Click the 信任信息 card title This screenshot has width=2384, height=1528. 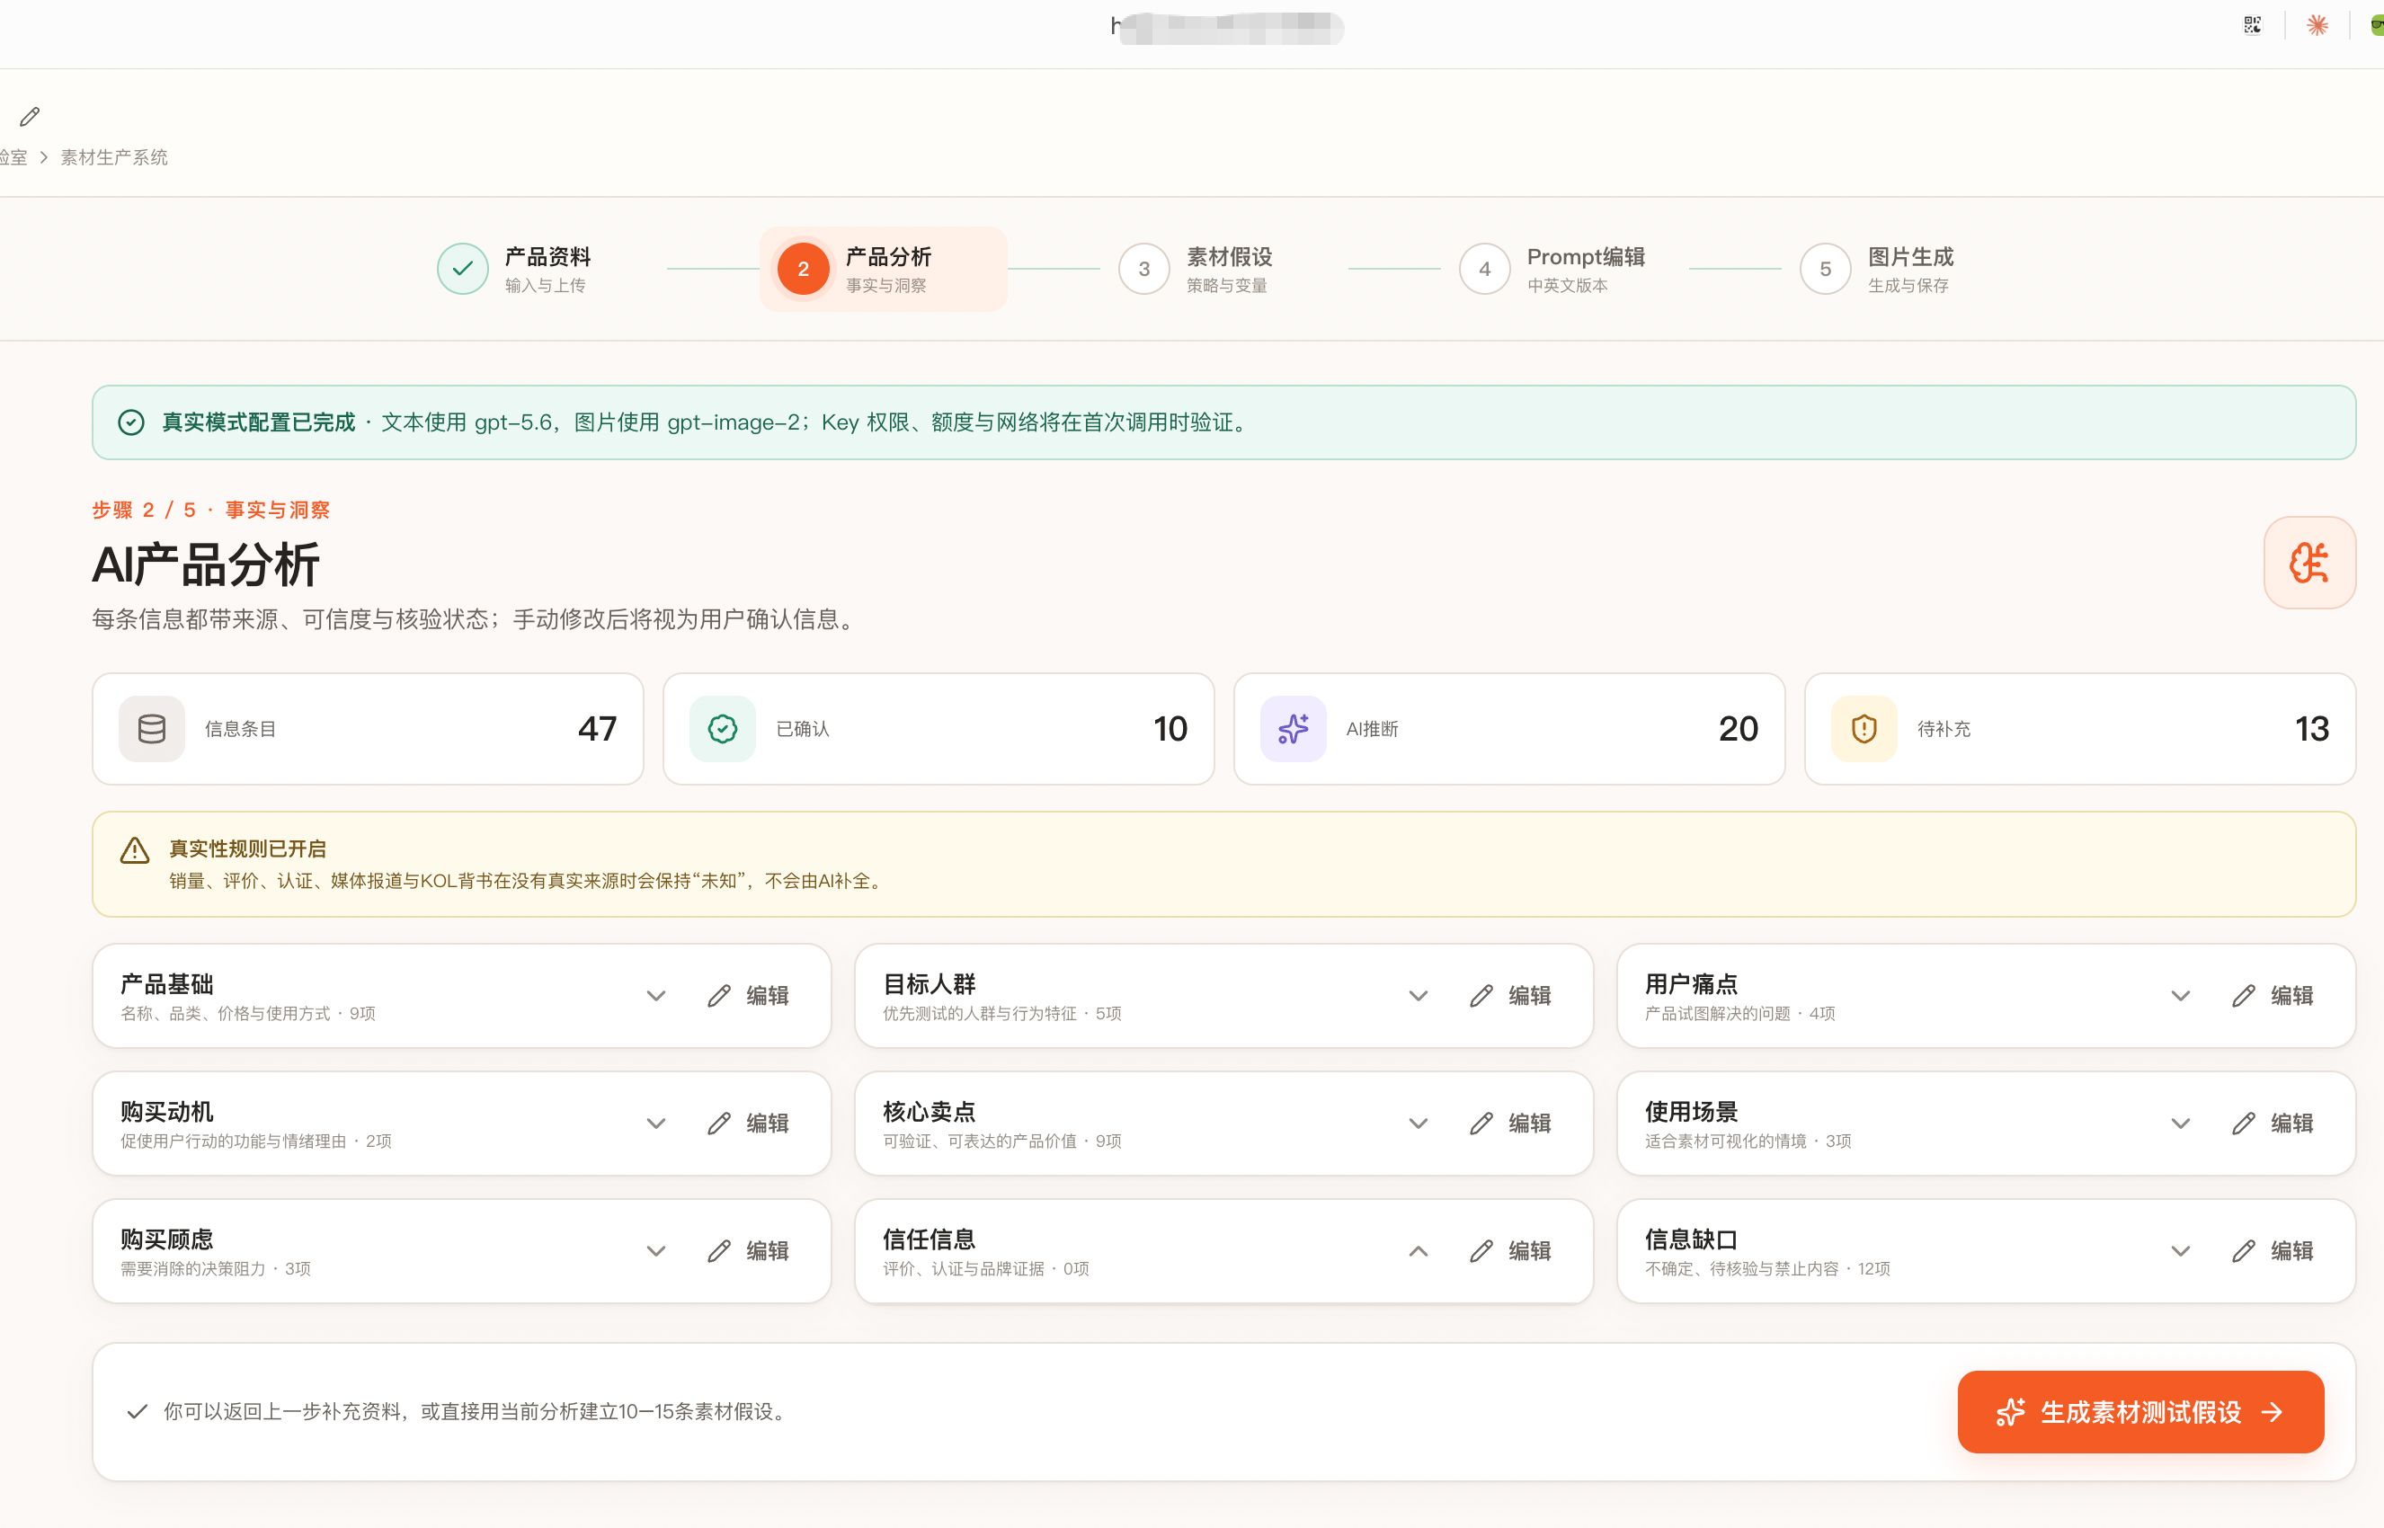929,1239
